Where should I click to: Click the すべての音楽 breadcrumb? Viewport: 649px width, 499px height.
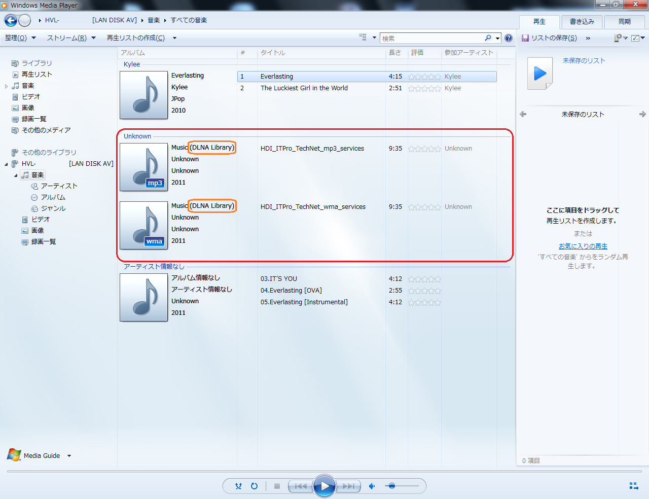coord(189,20)
